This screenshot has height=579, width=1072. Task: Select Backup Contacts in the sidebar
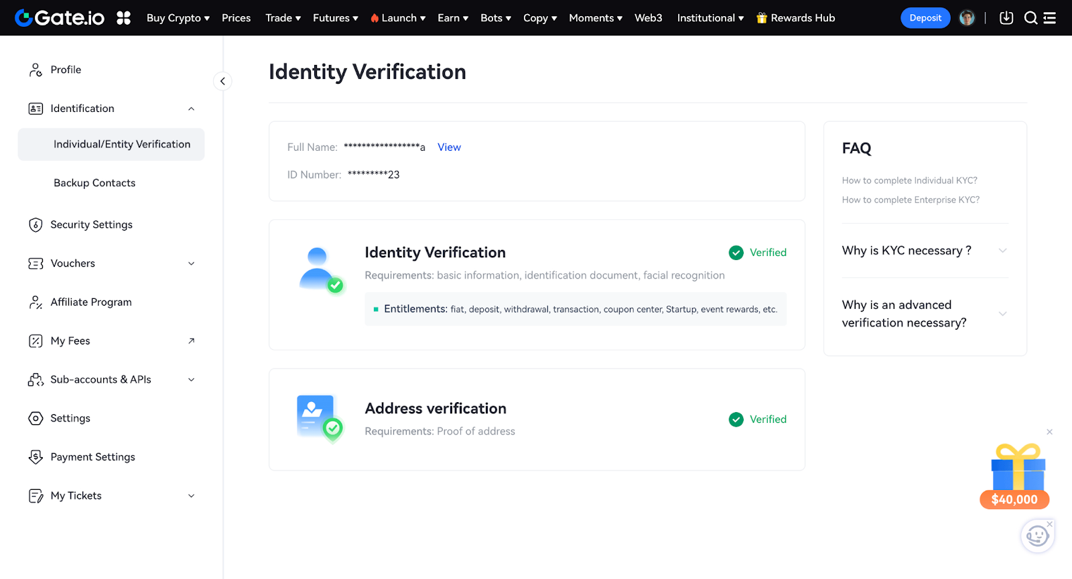click(x=94, y=183)
